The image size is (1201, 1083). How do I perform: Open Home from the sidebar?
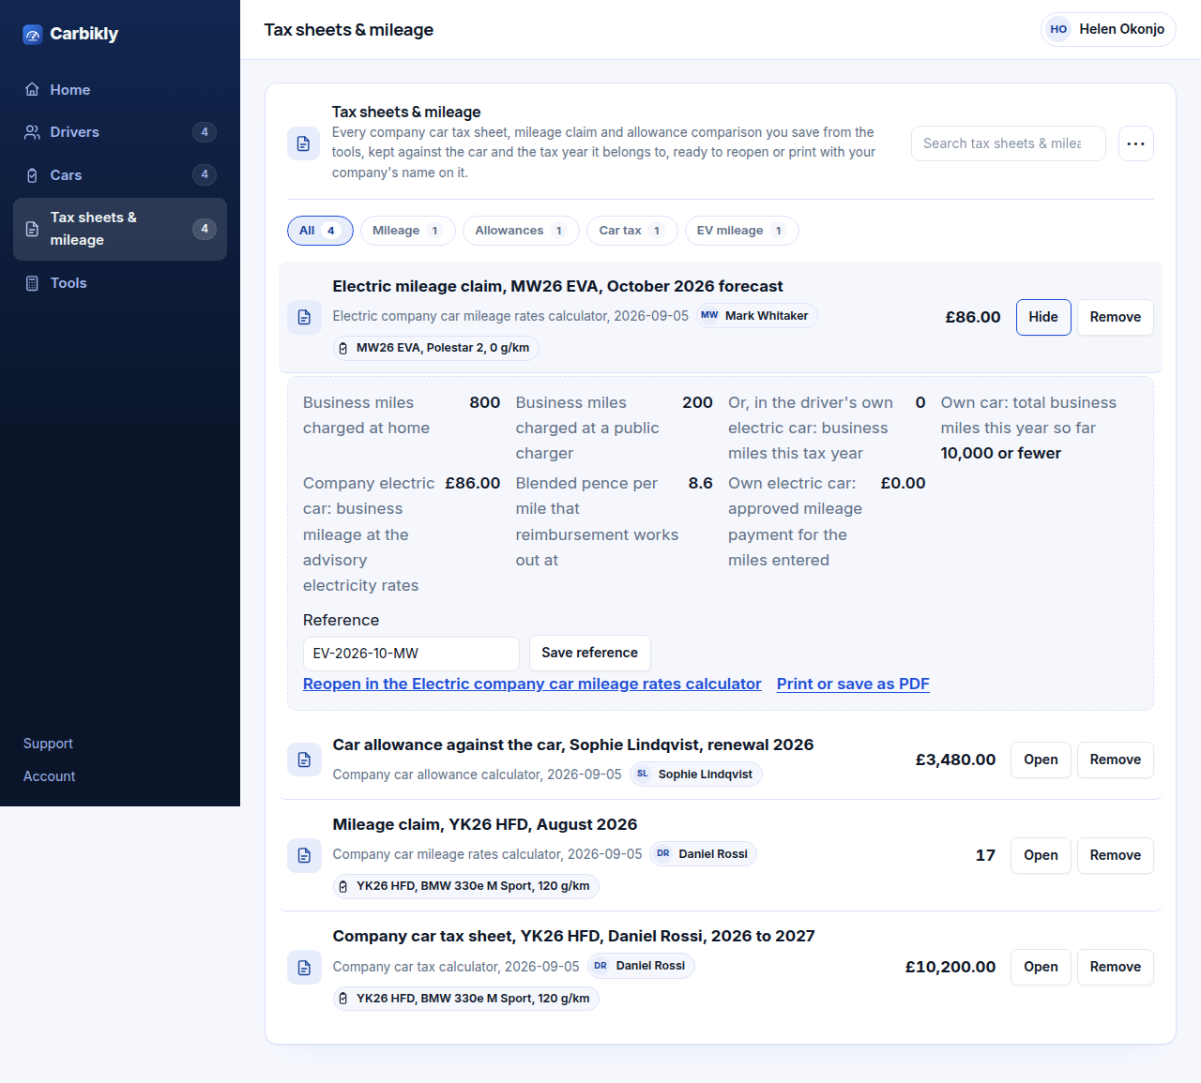pos(120,90)
